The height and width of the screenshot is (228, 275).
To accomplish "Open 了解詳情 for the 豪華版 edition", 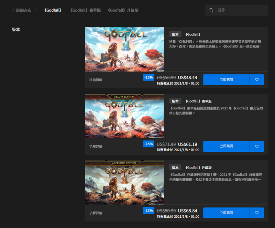I will (96, 146).
